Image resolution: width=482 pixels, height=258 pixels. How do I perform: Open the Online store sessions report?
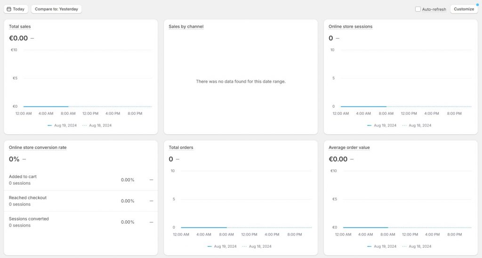point(350,26)
